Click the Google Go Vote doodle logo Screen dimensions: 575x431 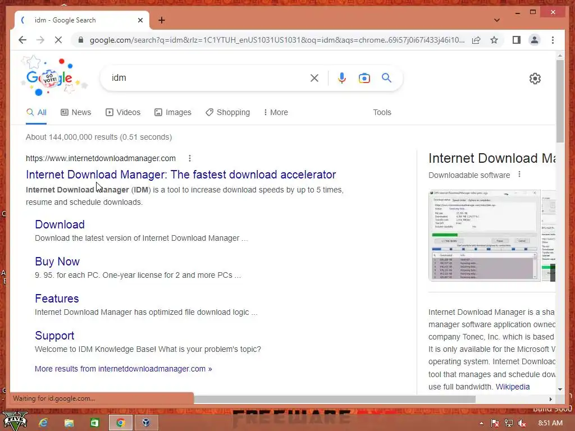tap(54, 77)
